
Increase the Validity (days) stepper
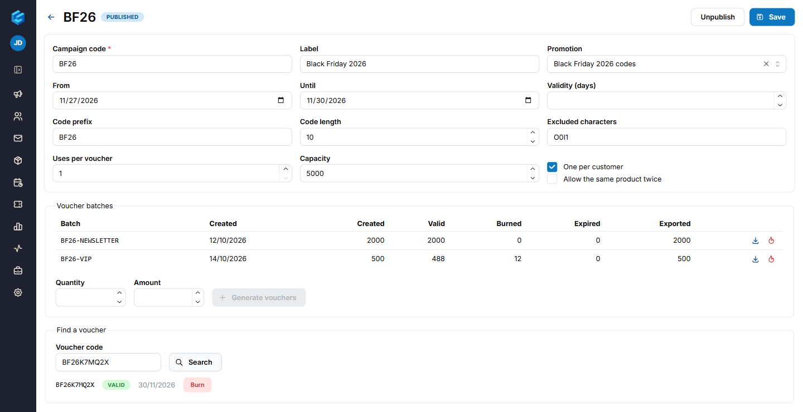[780, 96]
